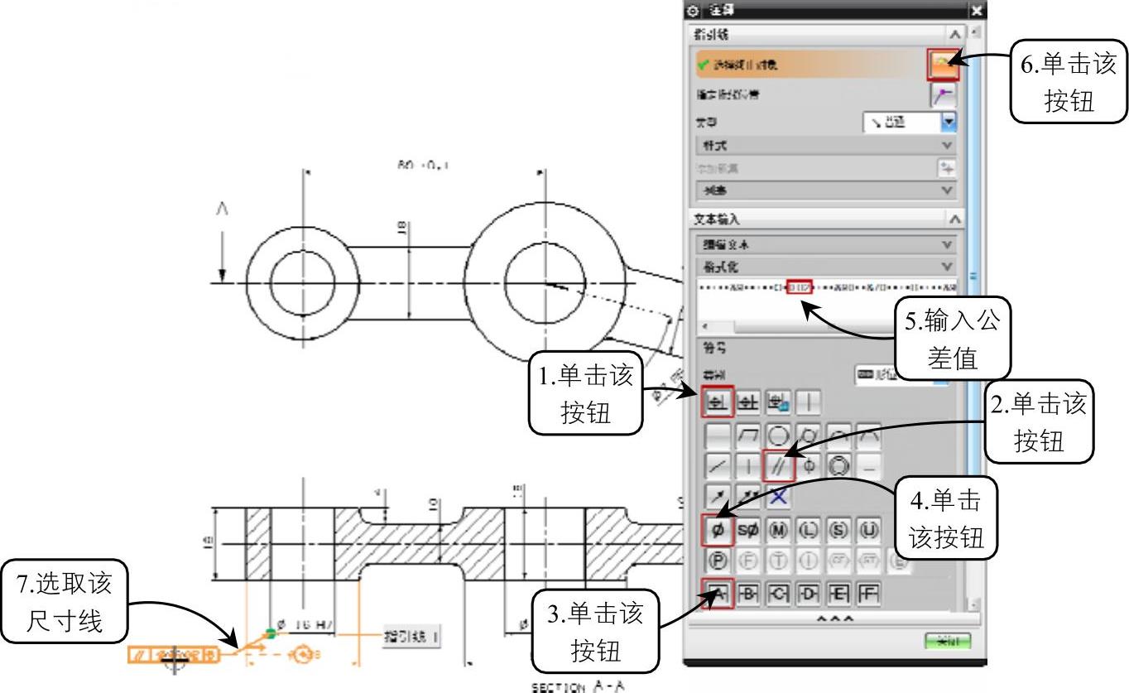Insert datum reference F
Viewport: 1129px width, 693px height.
[x=869, y=594]
